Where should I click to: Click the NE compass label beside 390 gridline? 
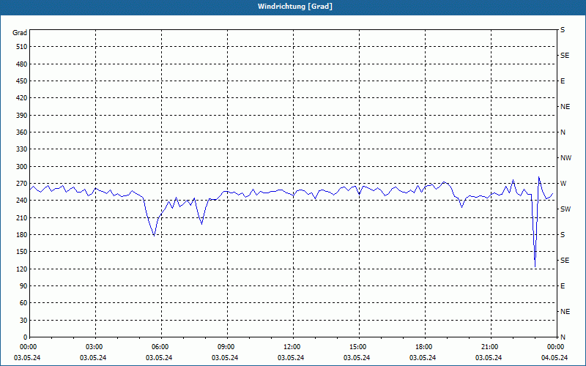(565, 107)
